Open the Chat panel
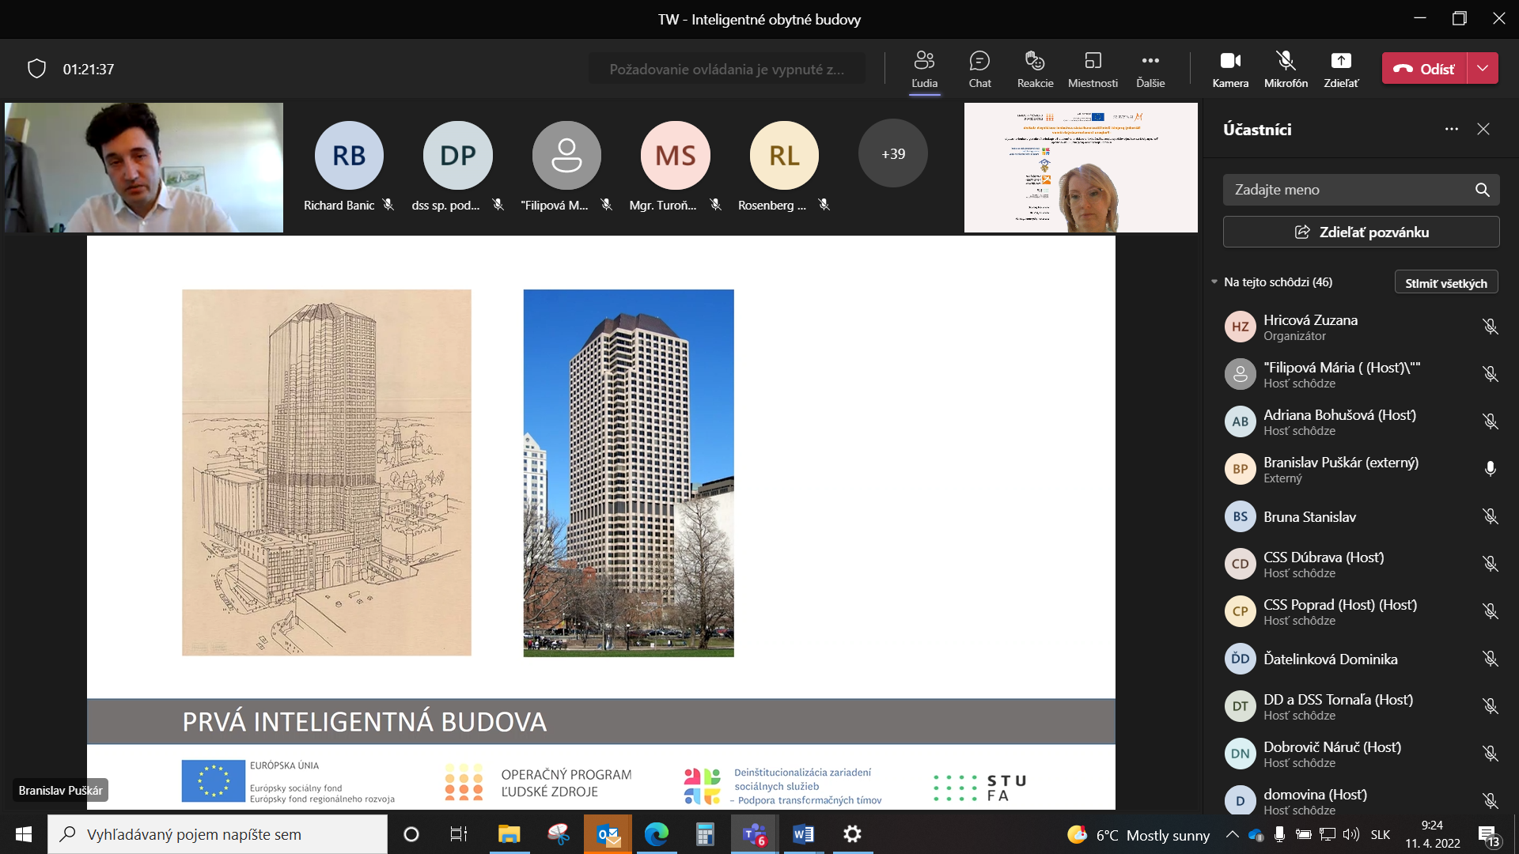Viewport: 1519px width, 854px height. (x=979, y=69)
